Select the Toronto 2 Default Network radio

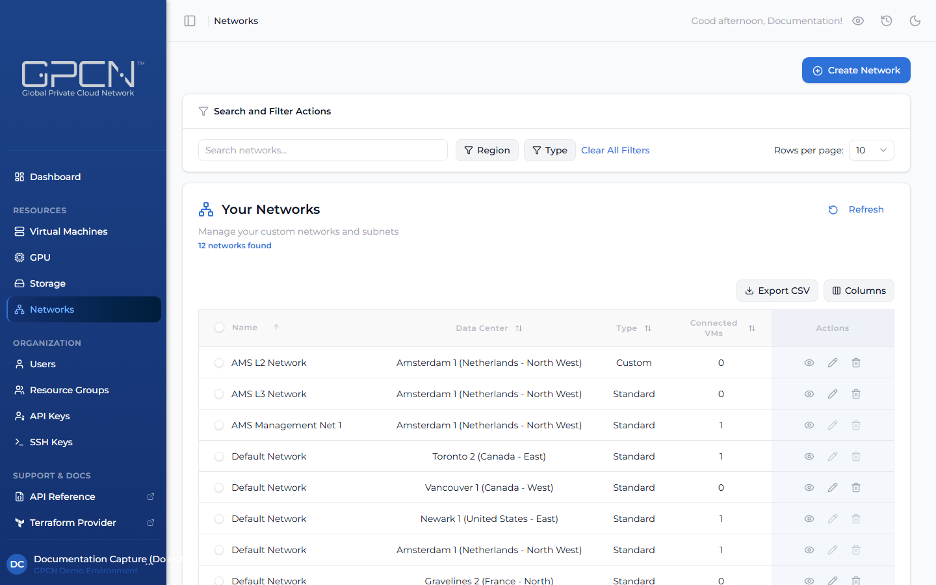coord(219,456)
